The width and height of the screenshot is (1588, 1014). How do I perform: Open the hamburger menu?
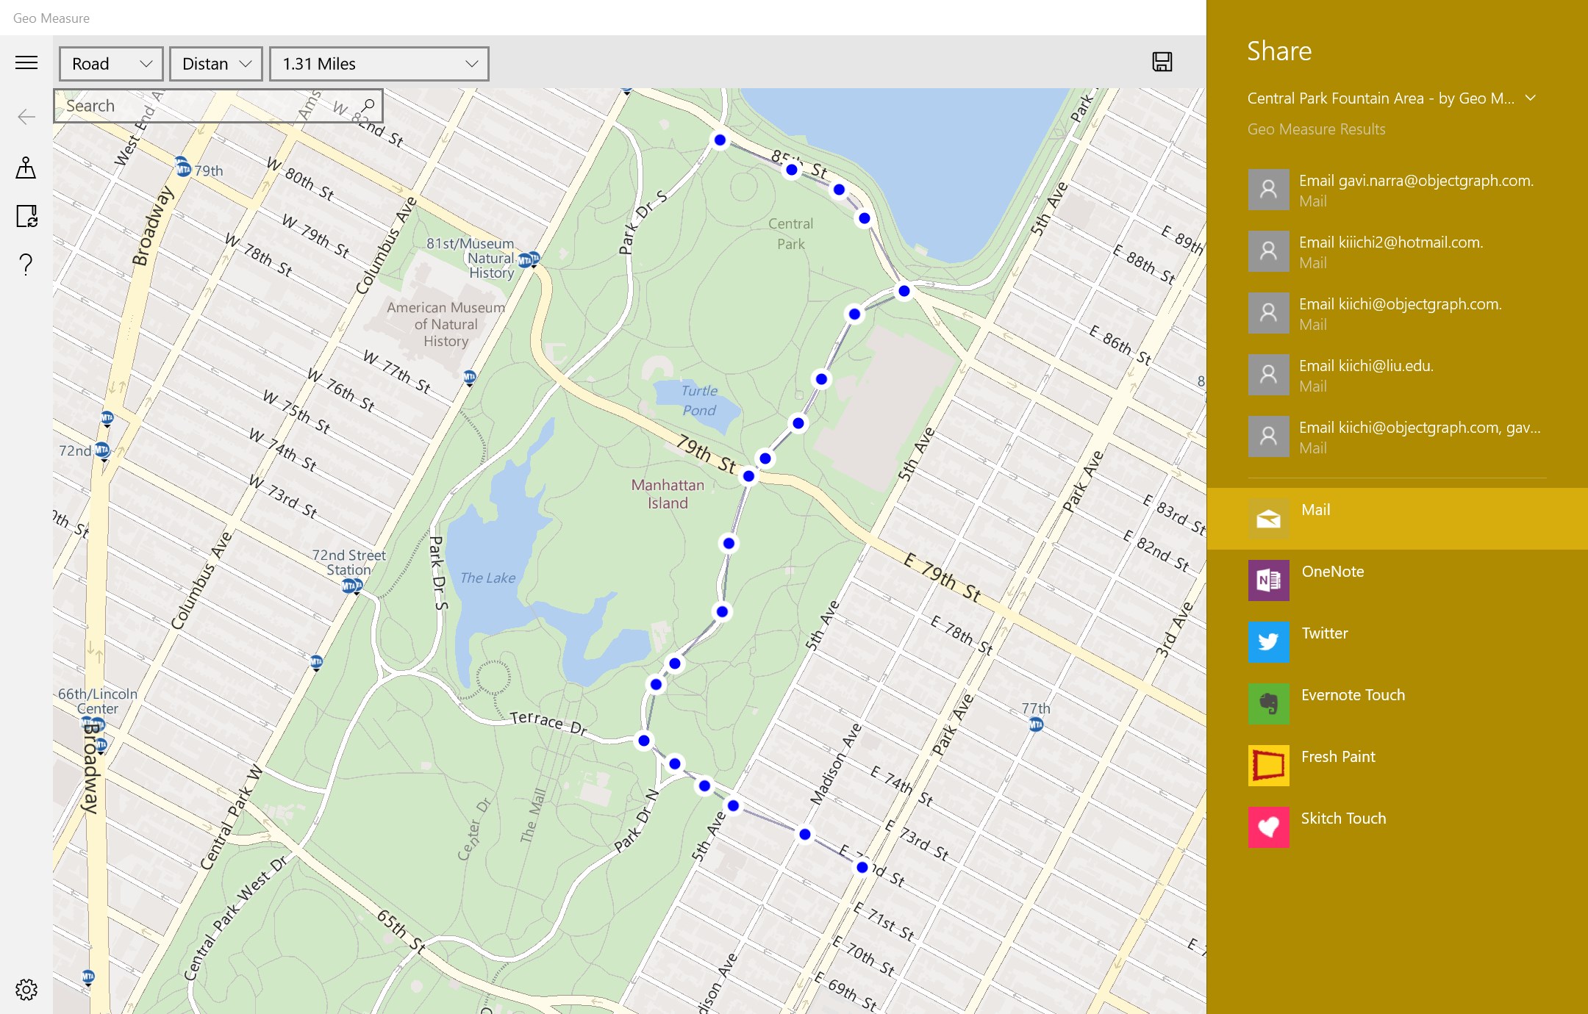coord(26,63)
